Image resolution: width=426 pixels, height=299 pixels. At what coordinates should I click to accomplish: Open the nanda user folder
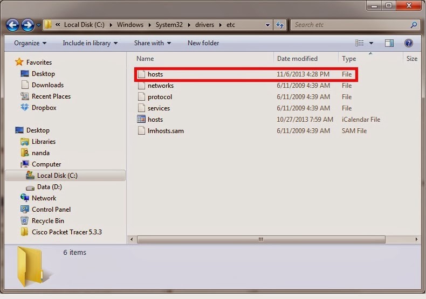35,153
